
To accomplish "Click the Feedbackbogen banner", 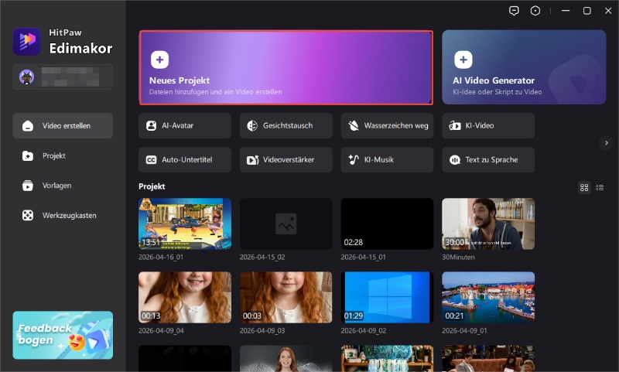I will point(63,336).
